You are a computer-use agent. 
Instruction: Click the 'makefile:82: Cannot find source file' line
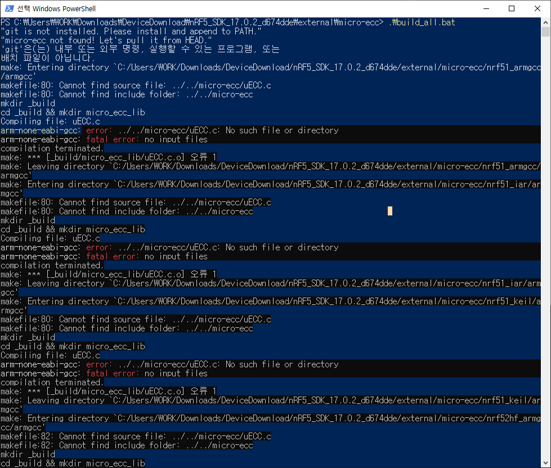tap(136, 436)
